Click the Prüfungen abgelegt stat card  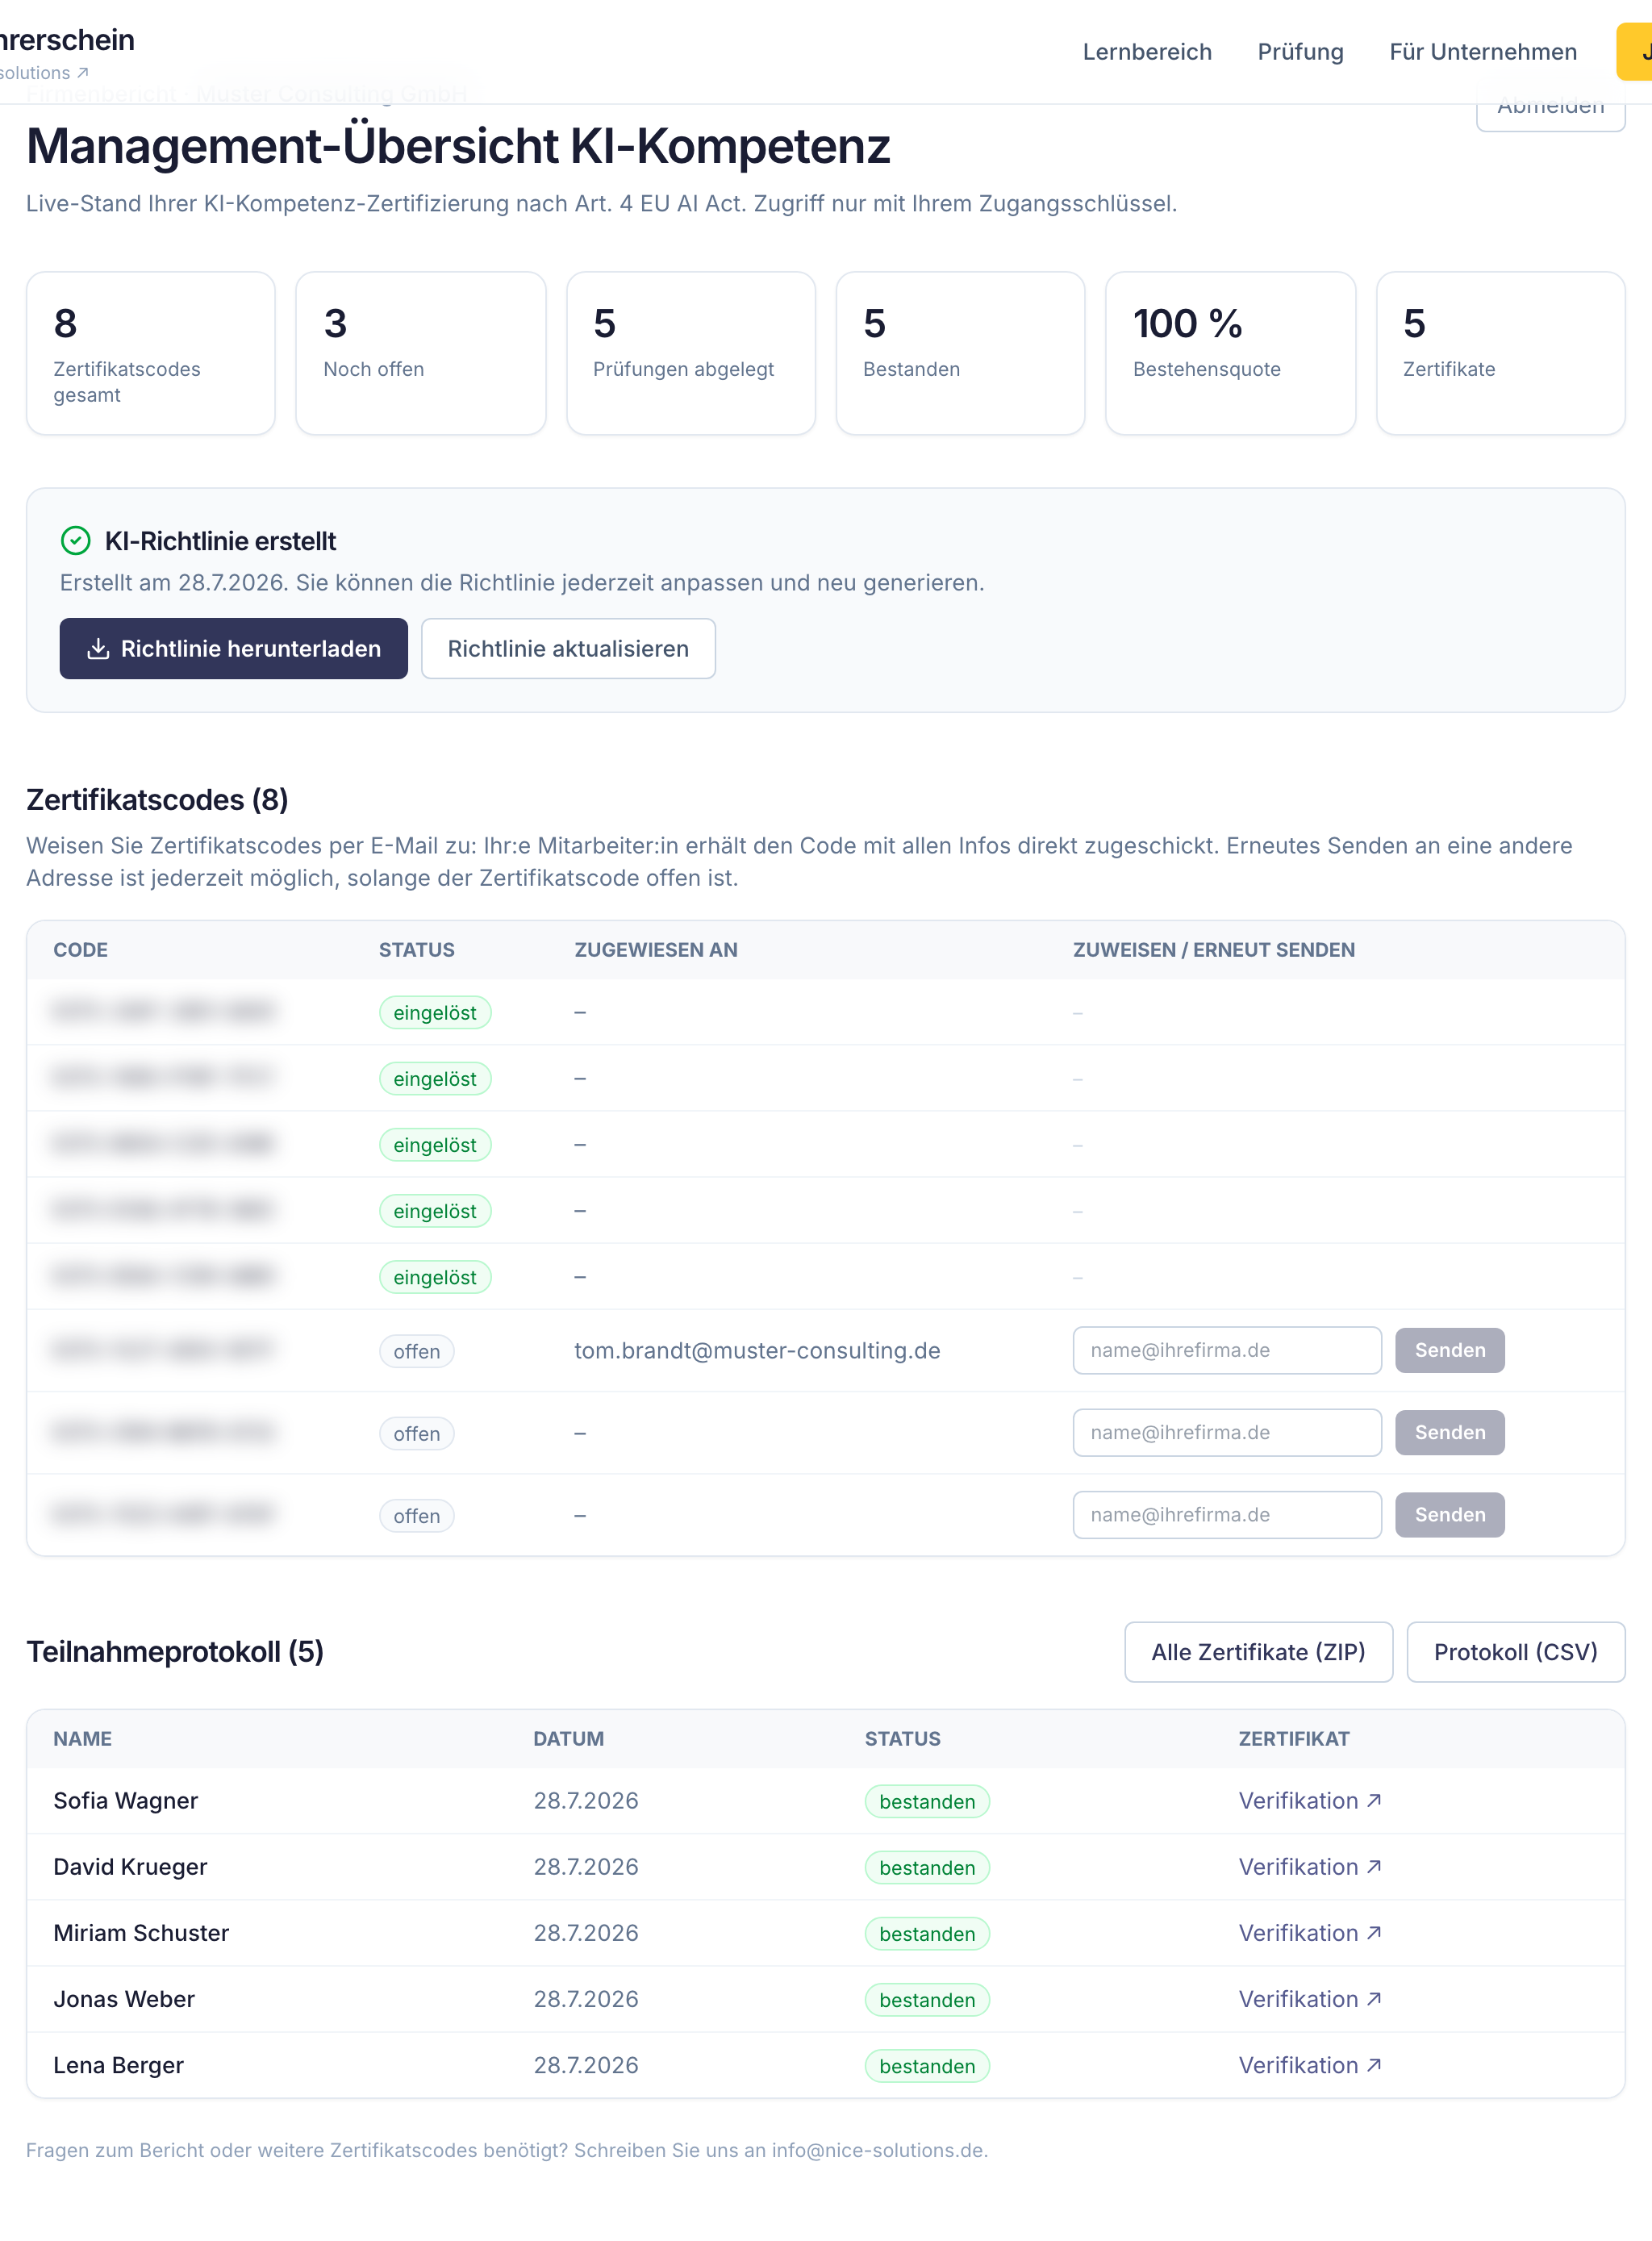(x=691, y=353)
